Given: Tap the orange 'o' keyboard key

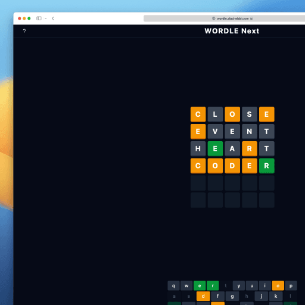Looking at the screenshot, I should (x=278, y=286).
